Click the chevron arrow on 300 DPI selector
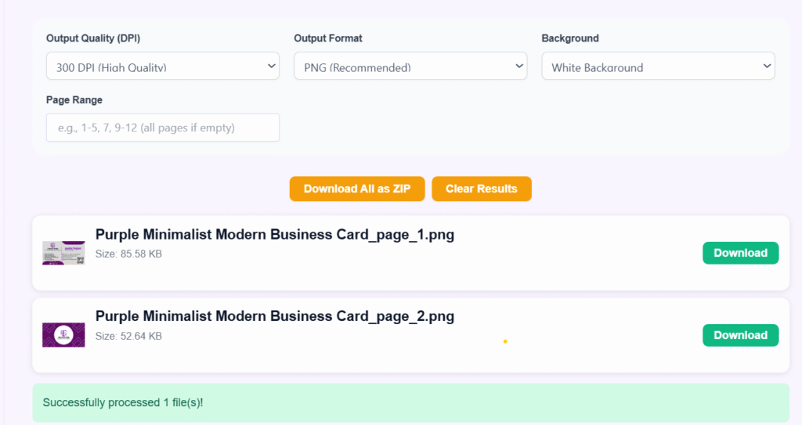Screen dimensions: 802x425 (x=271, y=67)
